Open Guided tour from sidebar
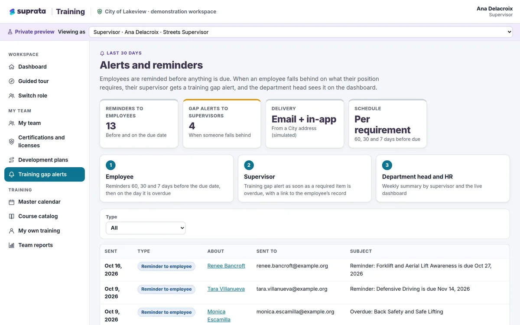Screen dimensions: 520x325 coord(45,81)
